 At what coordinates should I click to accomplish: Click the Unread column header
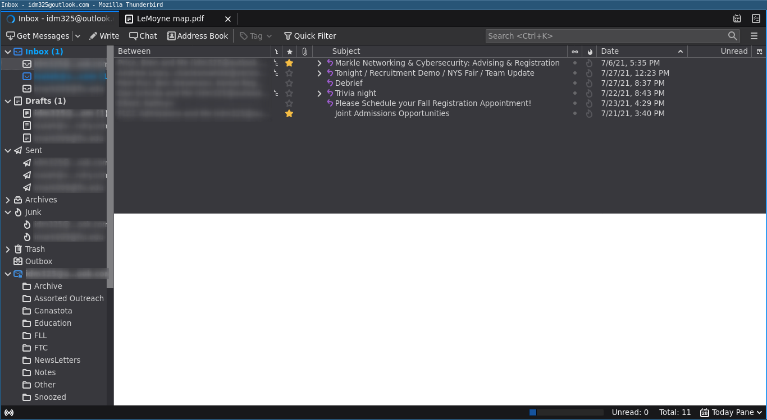click(720, 51)
